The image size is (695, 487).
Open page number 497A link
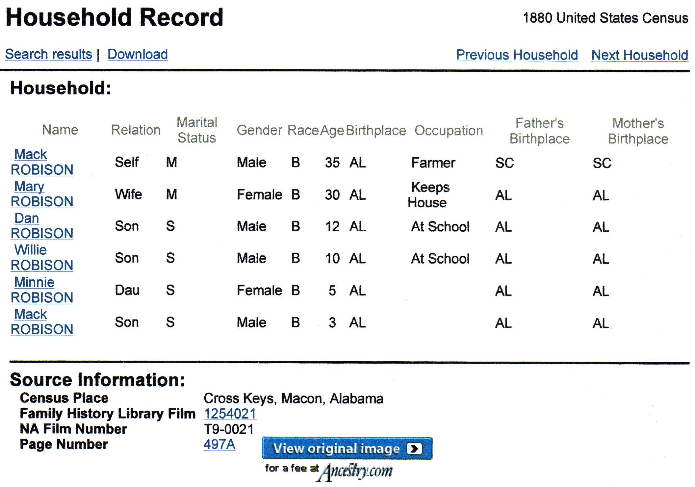pos(219,445)
